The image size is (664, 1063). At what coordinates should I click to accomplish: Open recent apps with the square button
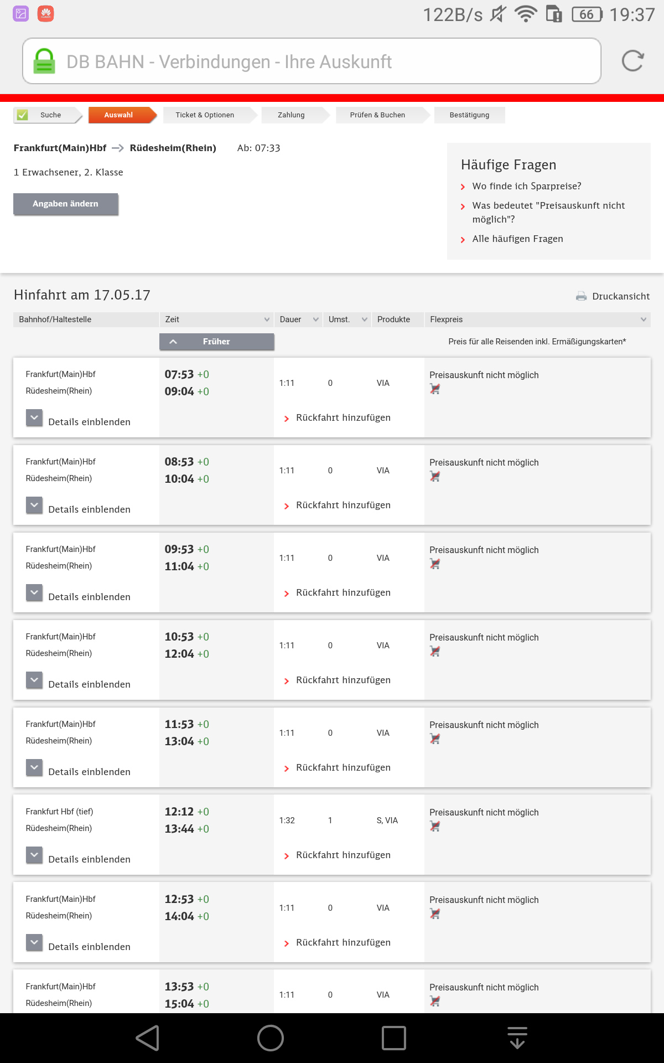click(394, 1038)
